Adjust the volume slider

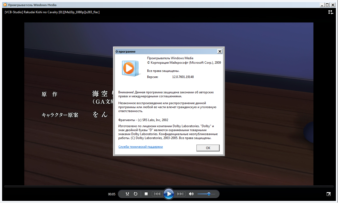pyautogui.click(x=206, y=194)
